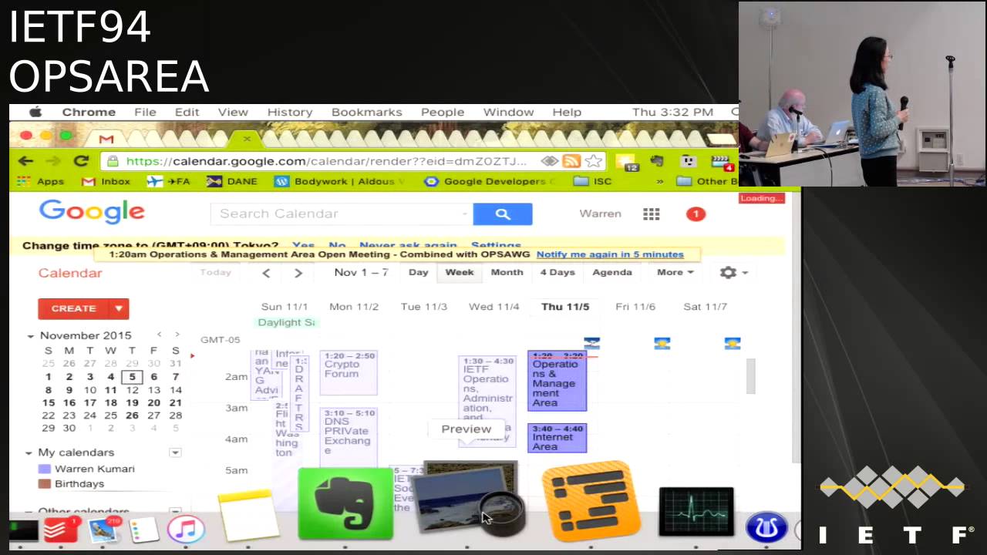Click the Thu 11/5 column header
987x555 pixels.
tap(565, 307)
